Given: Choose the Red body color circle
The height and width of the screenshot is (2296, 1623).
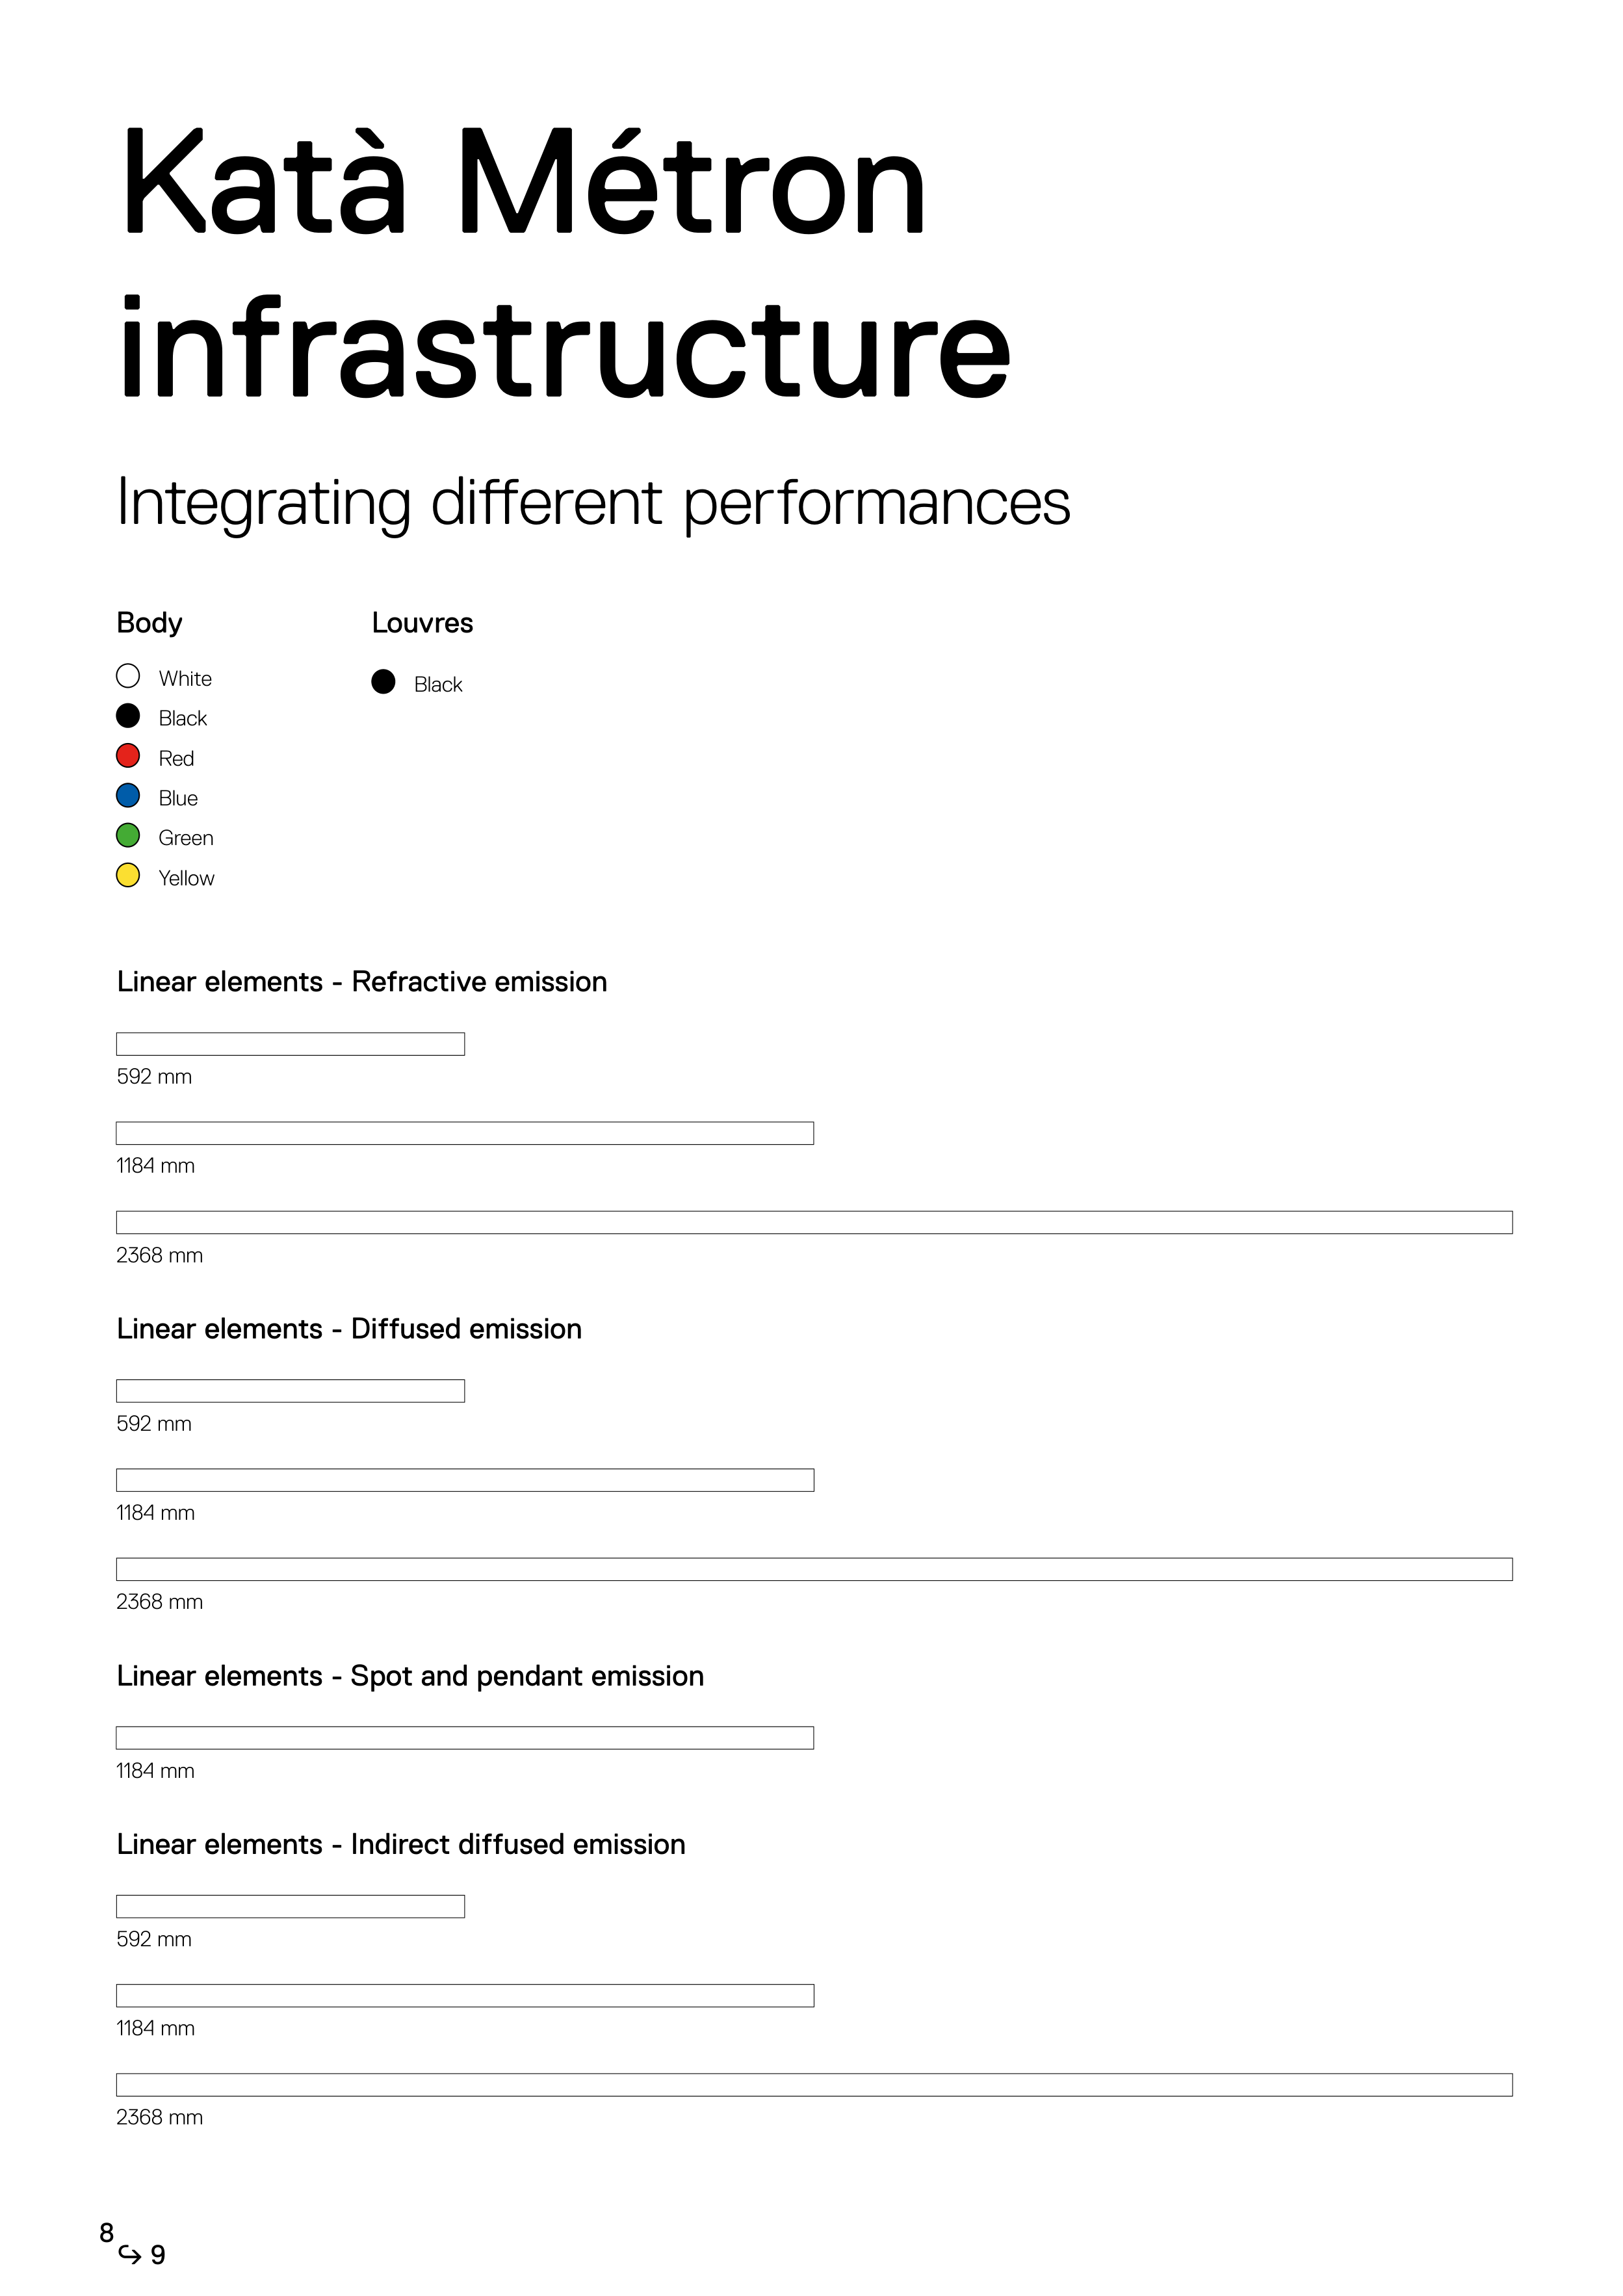Looking at the screenshot, I should point(128,756).
